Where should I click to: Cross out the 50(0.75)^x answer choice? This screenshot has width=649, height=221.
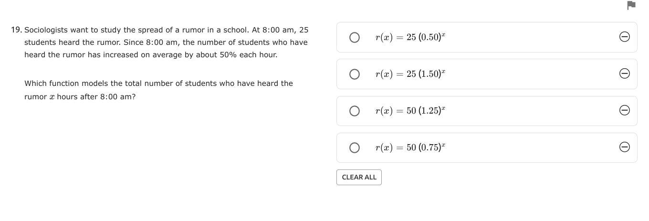624,147
